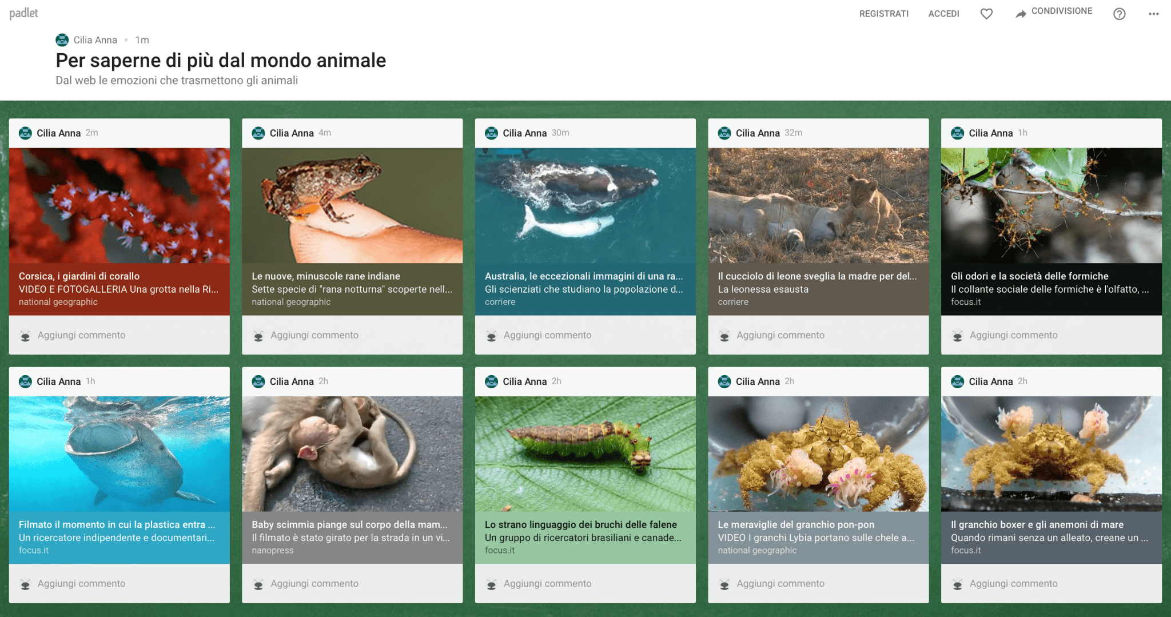Open the Registrati sign-up link
The width and height of the screenshot is (1171, 617).
click(883, 14)
